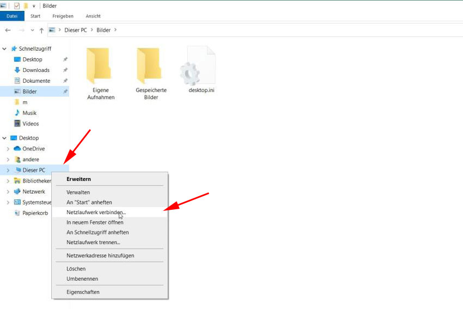Click Dieser PC in the address breadcrumb

[76, 30]
